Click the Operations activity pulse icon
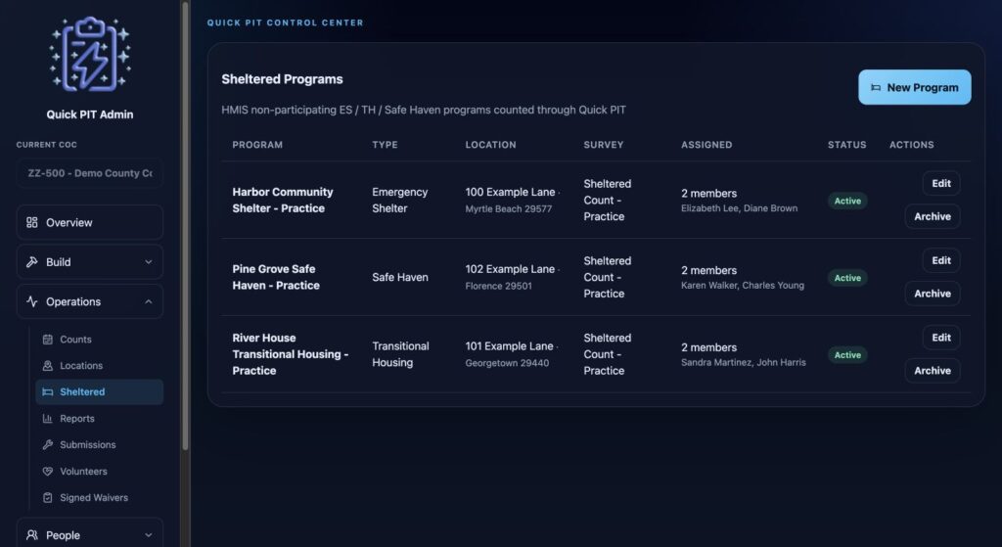The width and height of the screenshot is (1002, 547). click(x=32, y=301)
